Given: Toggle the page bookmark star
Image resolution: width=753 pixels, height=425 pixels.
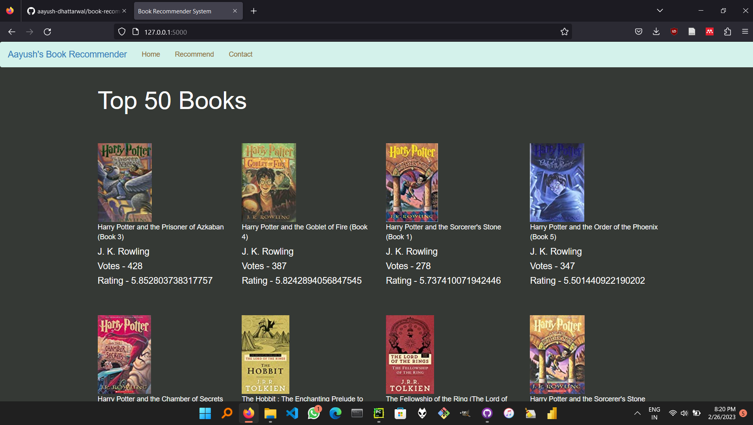Looking at the screenshot, I should (565, 31).
